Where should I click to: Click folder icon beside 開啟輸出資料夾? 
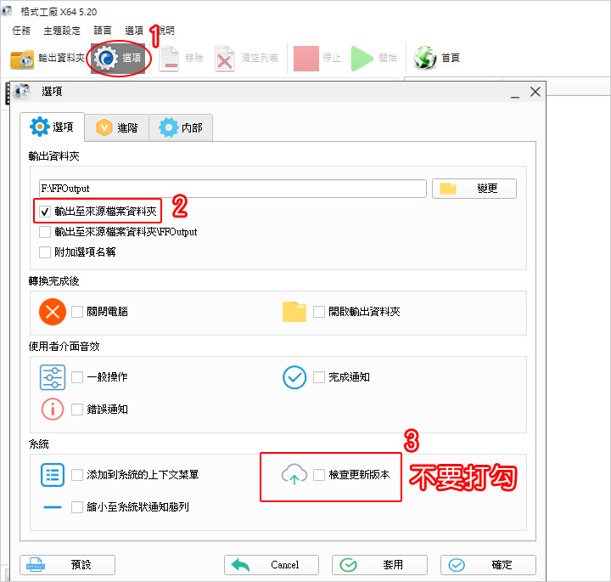coord(294,312)
